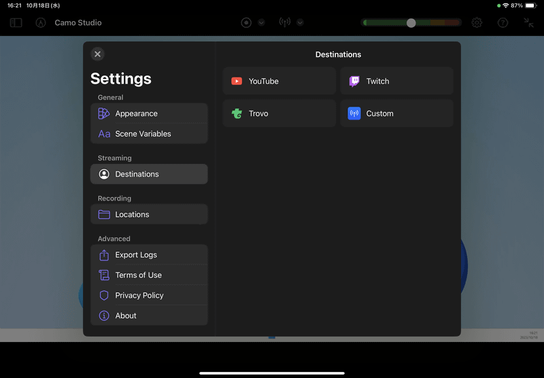The height and width of the screenshot is (378, 544).
Task: Open settings with the gear icon
Action: (477, 22)
